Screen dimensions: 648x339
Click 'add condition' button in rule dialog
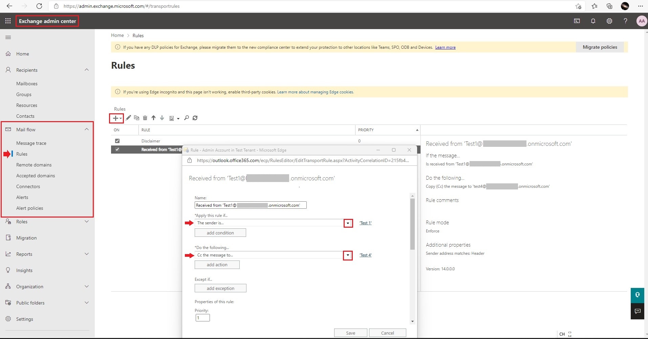coord(220,233)
